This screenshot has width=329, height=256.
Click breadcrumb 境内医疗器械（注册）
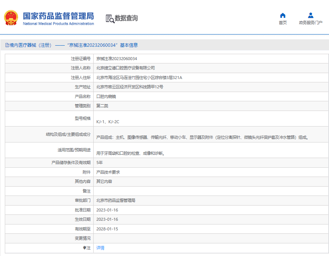pos(30,45)
